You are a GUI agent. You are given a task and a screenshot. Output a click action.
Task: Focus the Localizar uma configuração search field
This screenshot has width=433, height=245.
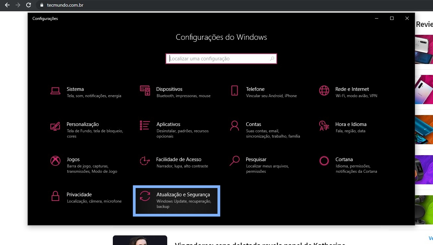coord(221,59)
